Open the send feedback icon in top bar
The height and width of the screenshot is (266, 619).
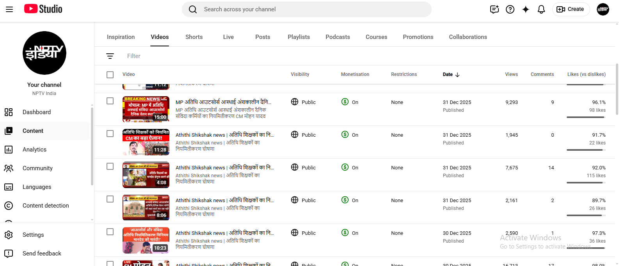(494, 9)
